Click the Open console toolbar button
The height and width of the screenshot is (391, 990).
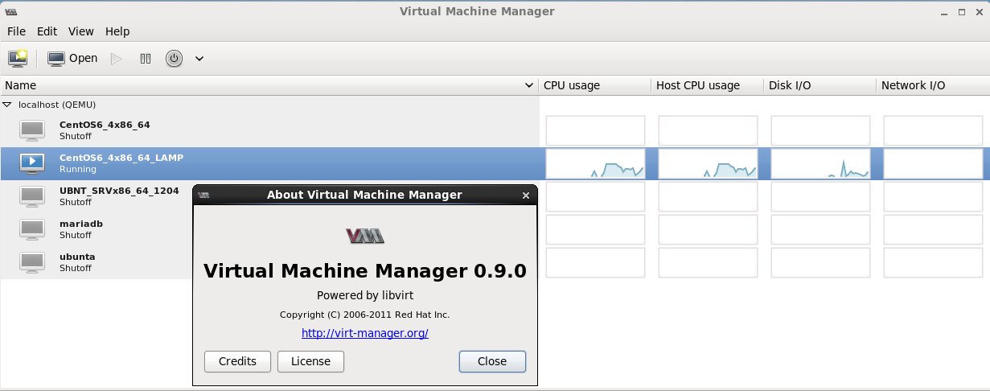(x=72, y=58)
